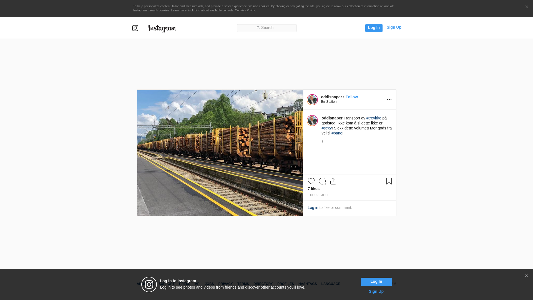Open oddisnaper username in post header

click(331, 97)
